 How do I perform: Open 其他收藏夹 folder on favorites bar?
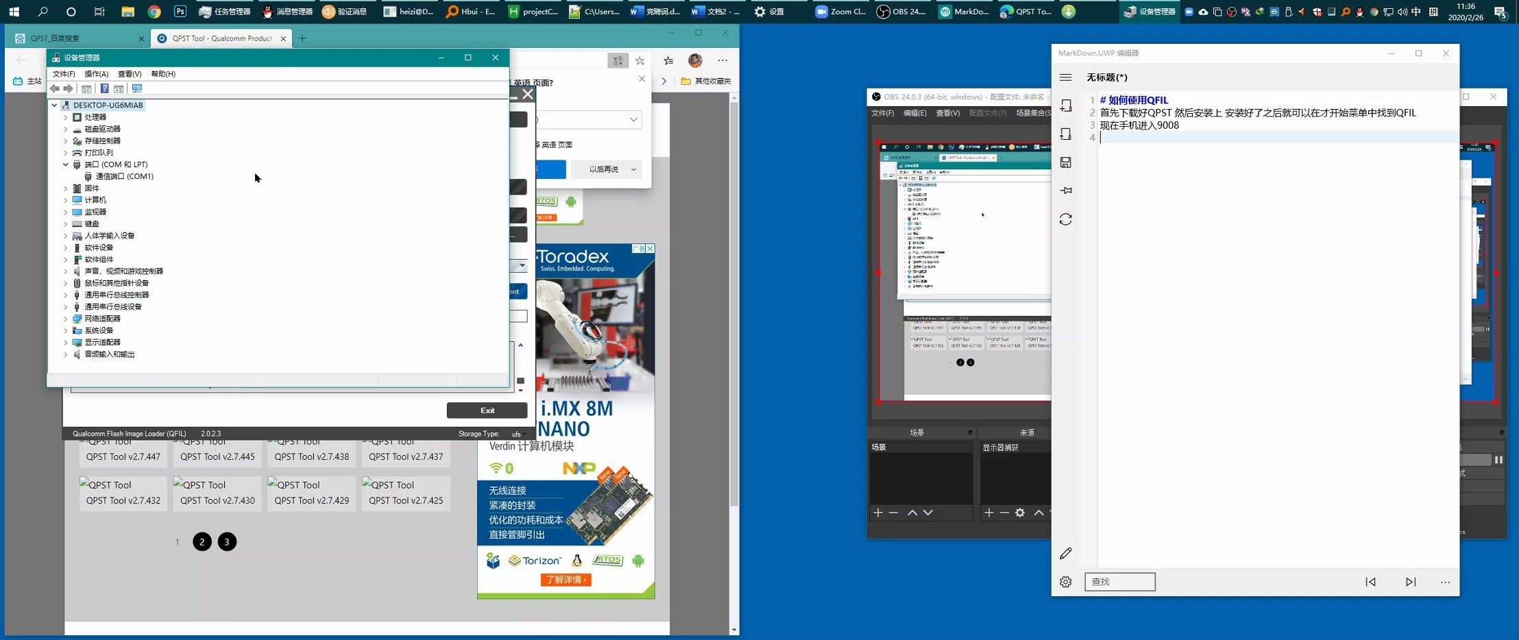pos(706,81)
